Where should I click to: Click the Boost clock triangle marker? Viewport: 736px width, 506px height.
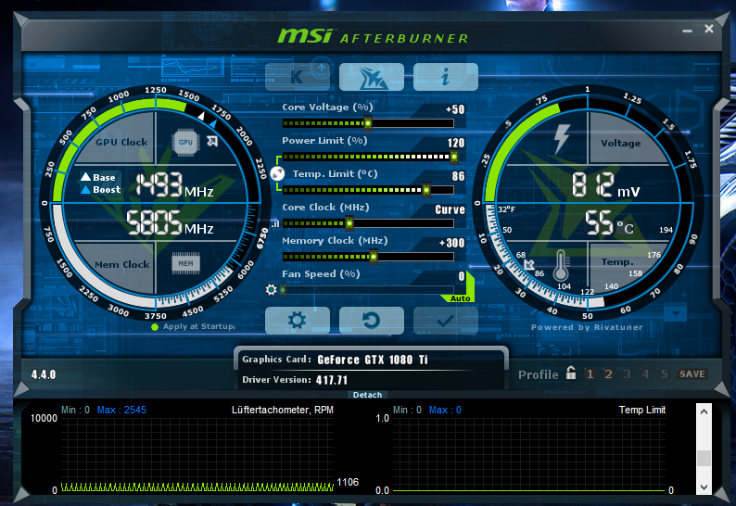(85, 190)
